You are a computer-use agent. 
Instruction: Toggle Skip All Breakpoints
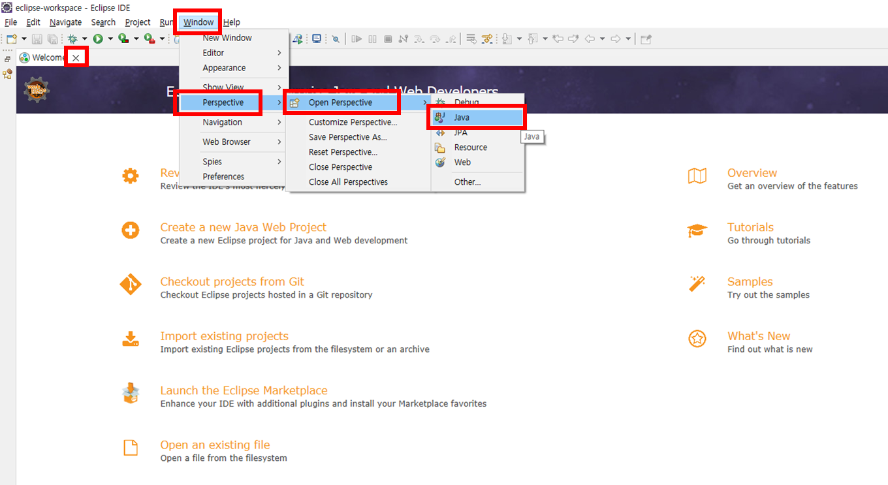[x=336, y=39]
